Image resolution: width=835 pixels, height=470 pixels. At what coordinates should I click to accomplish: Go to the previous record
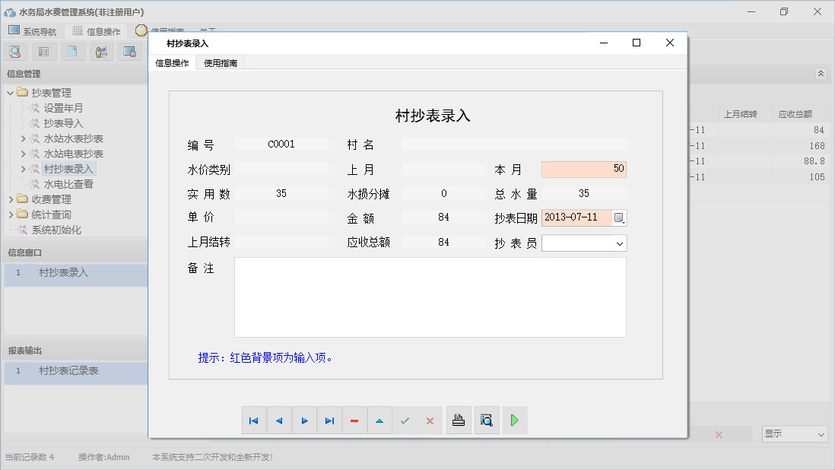pos(279,420)
